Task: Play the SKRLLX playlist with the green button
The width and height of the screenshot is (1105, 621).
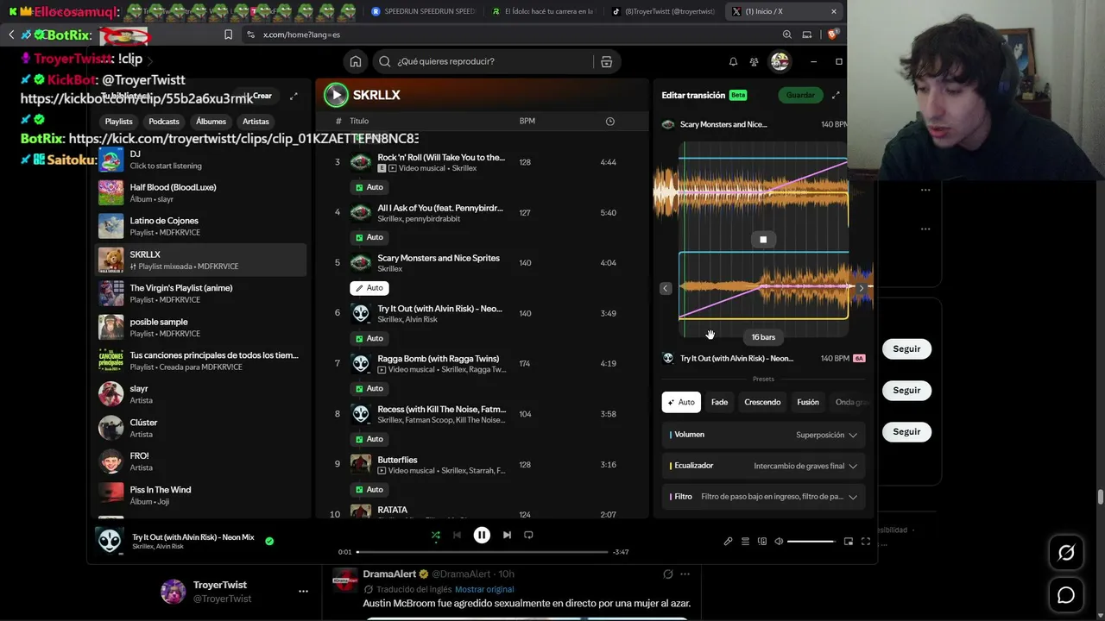Action: pyautogui.click(x=336, y=95)
